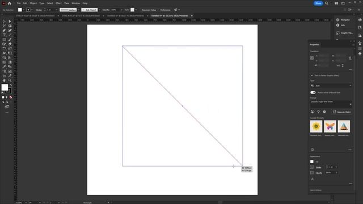Image resolution: width=363 pixels, height=204 pixels.
Task: Open Edit Toolbar three dots
Action: point(7,113)
